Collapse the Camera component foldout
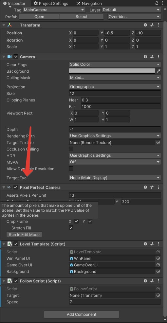This screenshot has width=167, height=323. click(4, 57)
